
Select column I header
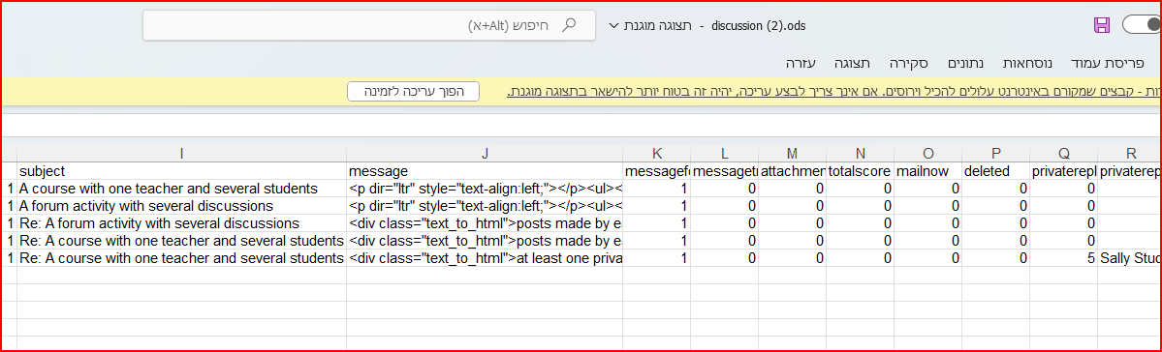point(181,154)
